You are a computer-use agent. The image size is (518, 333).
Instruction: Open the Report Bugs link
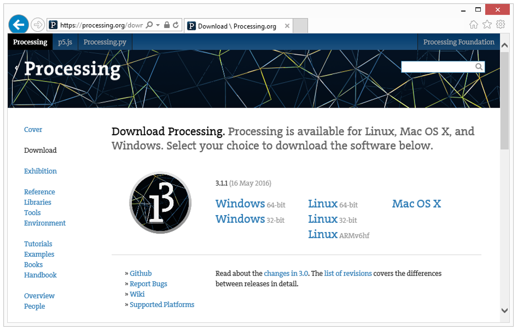coord(148,284)
